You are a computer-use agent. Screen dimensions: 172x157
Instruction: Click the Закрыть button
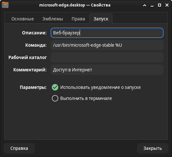(x=153, y=148)
